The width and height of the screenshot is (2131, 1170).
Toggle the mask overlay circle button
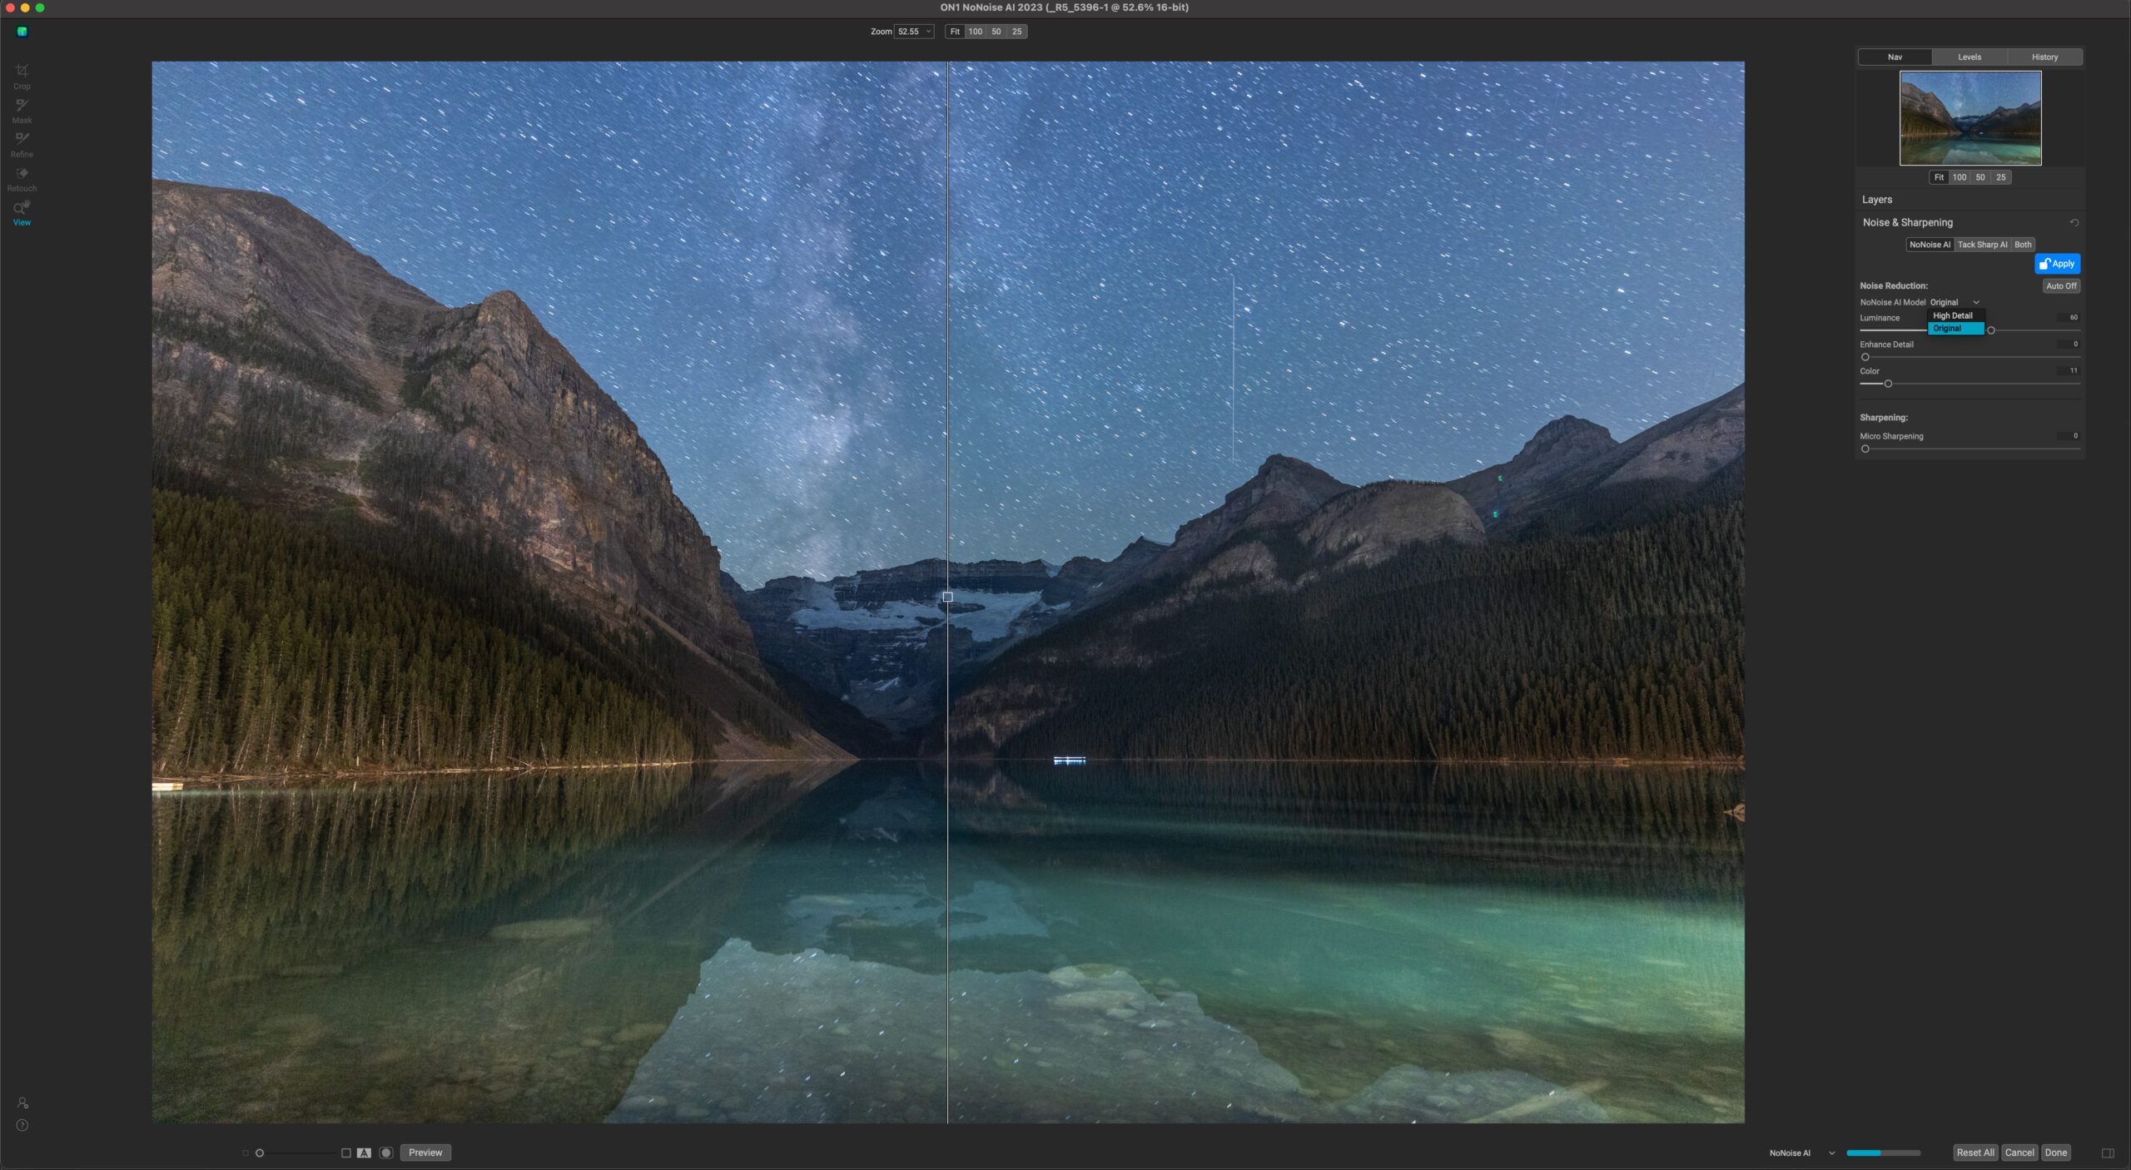coord(386,1153)
